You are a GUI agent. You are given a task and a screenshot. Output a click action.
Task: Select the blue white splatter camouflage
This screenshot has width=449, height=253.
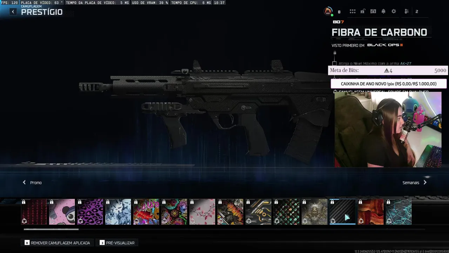point(118,212)
